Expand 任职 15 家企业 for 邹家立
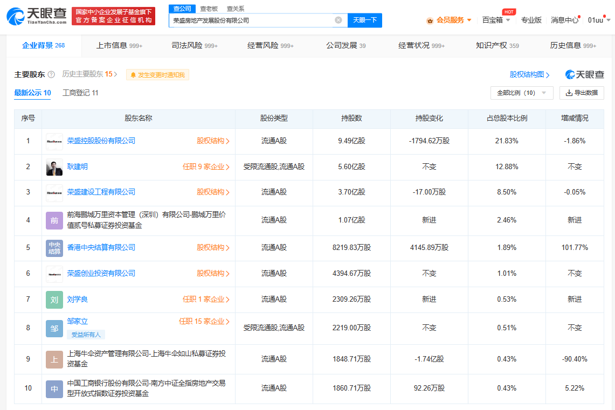The height and width of the screenshot is (410, 615). pos(204,322)
